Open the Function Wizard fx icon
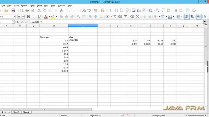Screen dimensions: 209x117 (18, 22)
